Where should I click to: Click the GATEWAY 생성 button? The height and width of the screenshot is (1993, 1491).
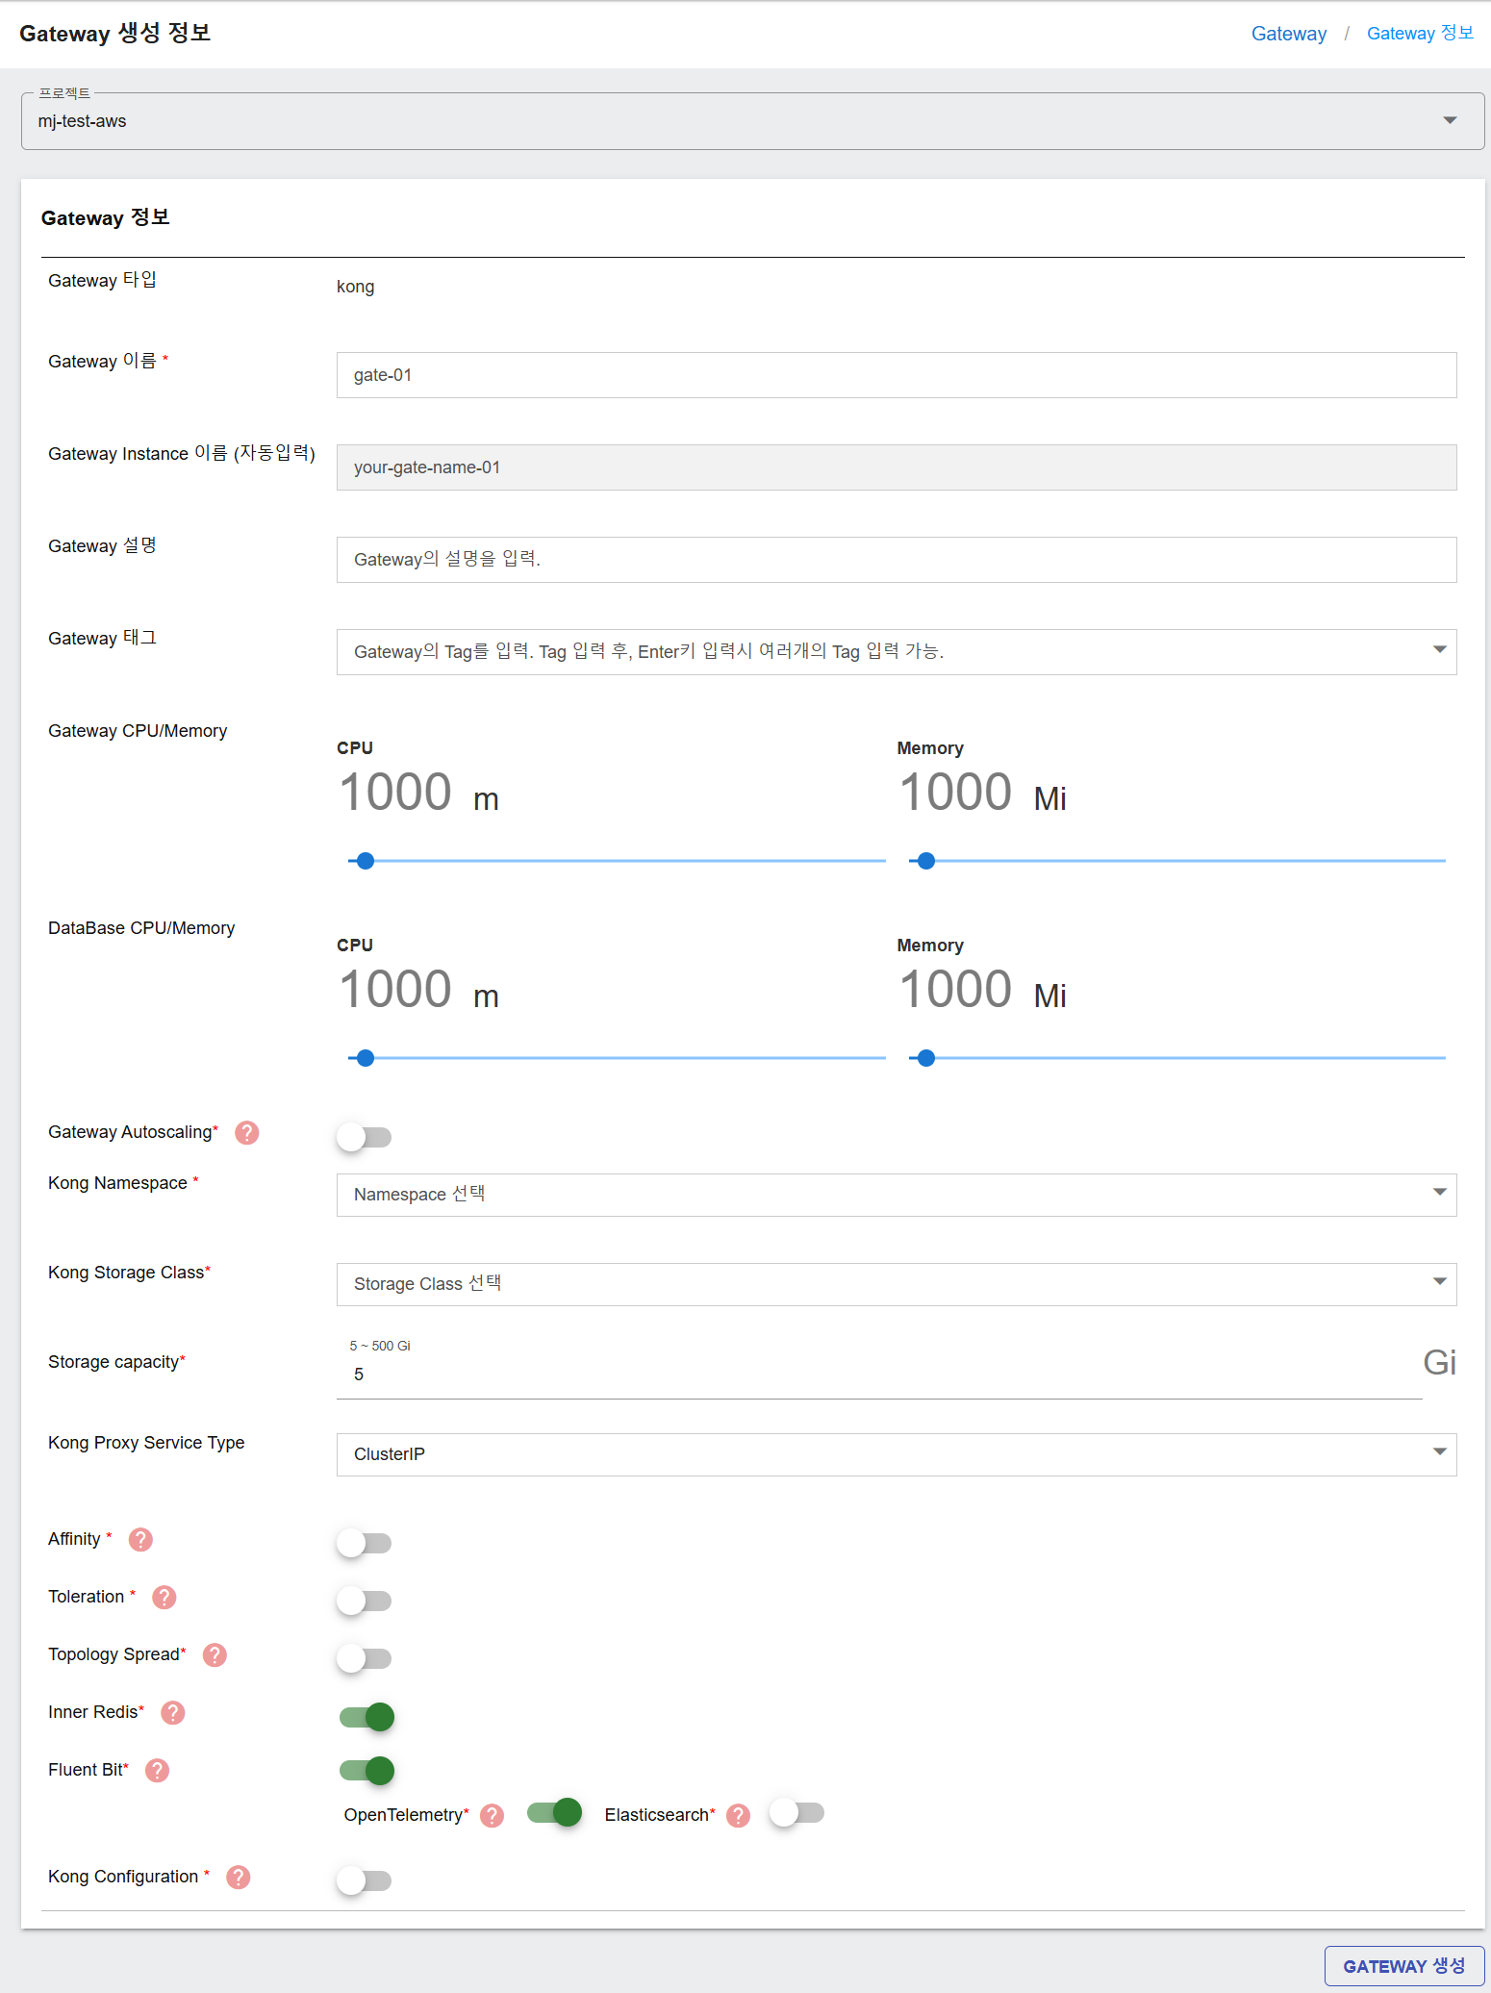coord(1403,1966)
